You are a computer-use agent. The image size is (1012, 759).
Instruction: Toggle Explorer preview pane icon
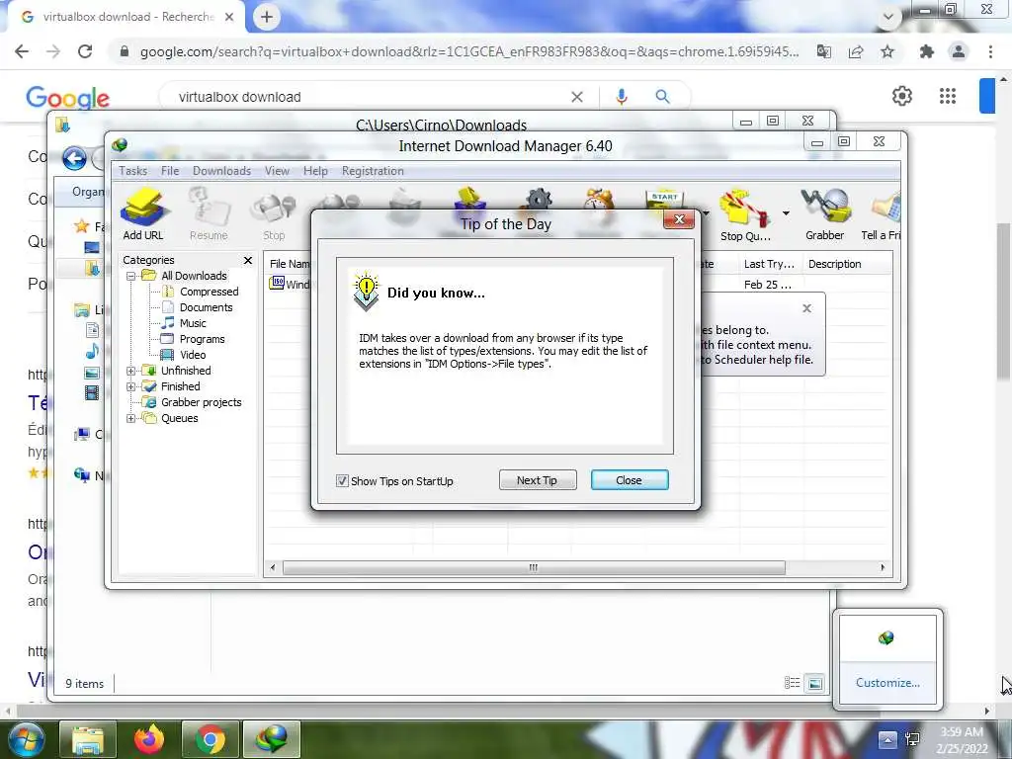(x=815, y=684)
